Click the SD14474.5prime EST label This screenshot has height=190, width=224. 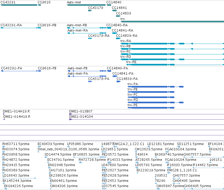58,155
